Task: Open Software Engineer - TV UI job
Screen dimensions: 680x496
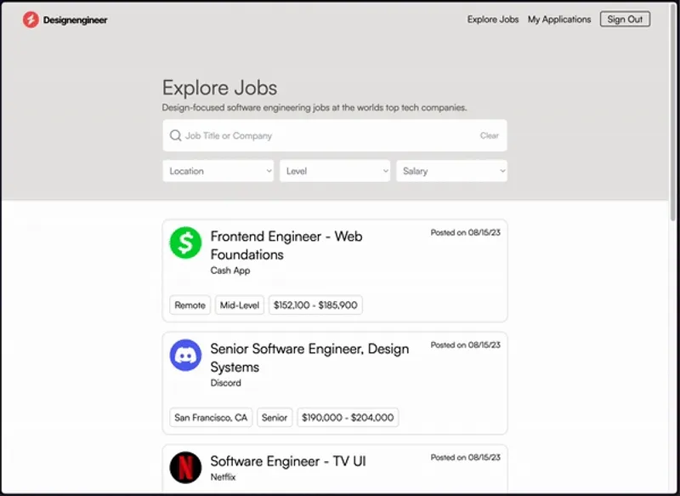Action: click(288, 461)
